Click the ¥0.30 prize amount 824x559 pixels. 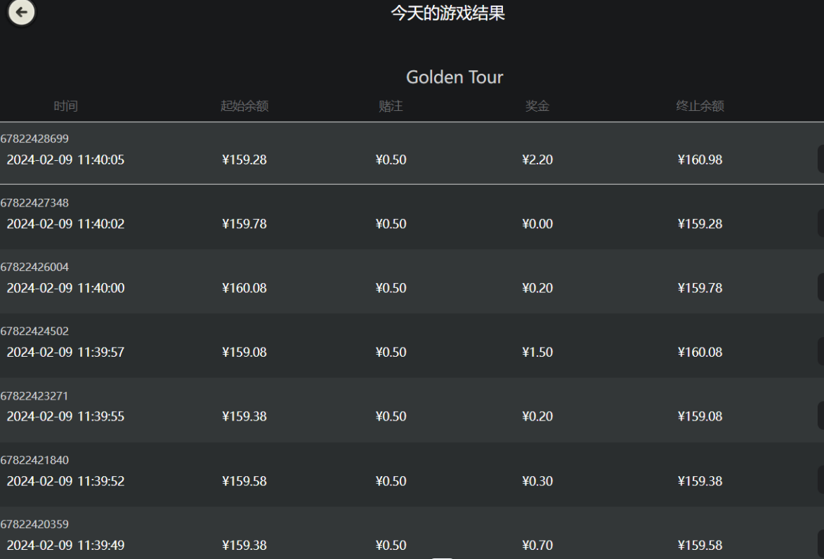(x=537, y=481)
